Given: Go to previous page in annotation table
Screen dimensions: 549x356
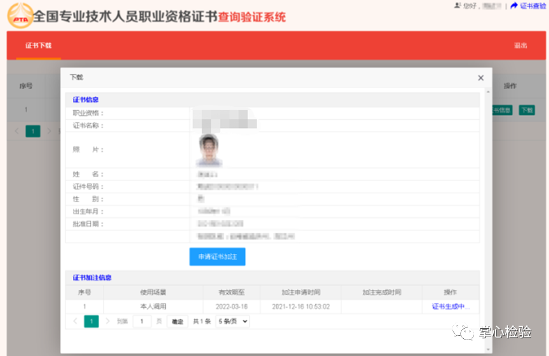Looking at the screenshot, I should [76, 321].
